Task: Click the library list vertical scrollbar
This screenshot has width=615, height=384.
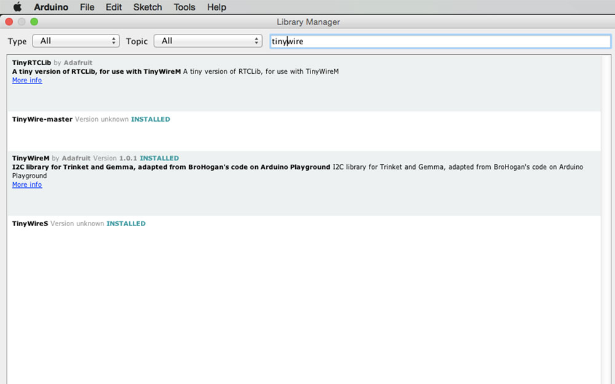Action: (x=606, y=219)
